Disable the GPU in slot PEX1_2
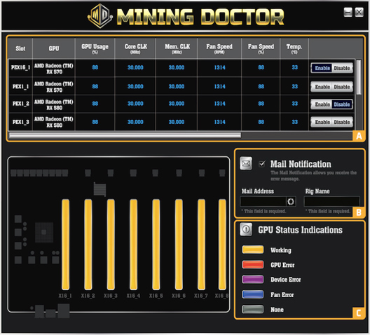Viewport: 370px width, 335px height. 342,104
